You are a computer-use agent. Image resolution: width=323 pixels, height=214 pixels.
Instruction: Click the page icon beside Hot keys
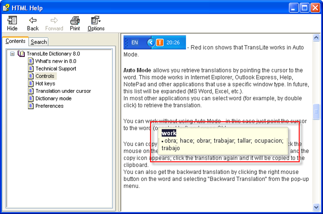pos(31,84)
